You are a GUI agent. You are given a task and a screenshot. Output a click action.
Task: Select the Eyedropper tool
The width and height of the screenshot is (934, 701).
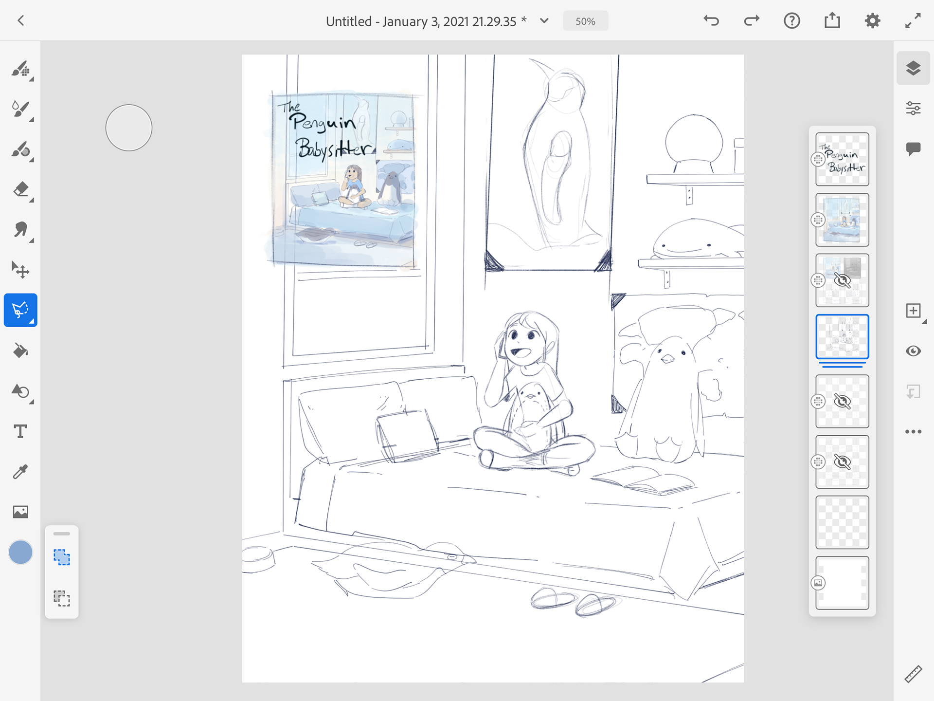coord(20,471)
